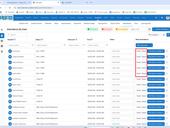Sort by Class column arrows
The width and height of the screenshot is (170, 128).
42,40
